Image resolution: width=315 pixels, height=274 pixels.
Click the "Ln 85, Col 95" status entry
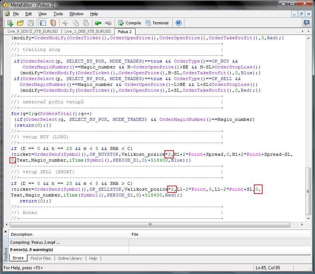pyautogui.click(x=268, y=268)
